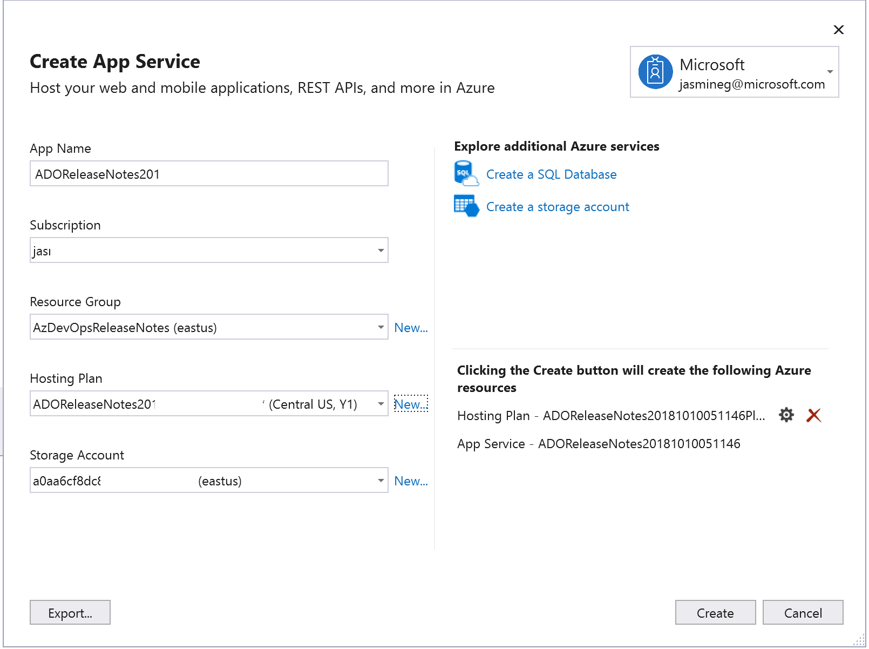Open the Create a storage account link
This screenshot has width=869, height=649.
point(557,206)
